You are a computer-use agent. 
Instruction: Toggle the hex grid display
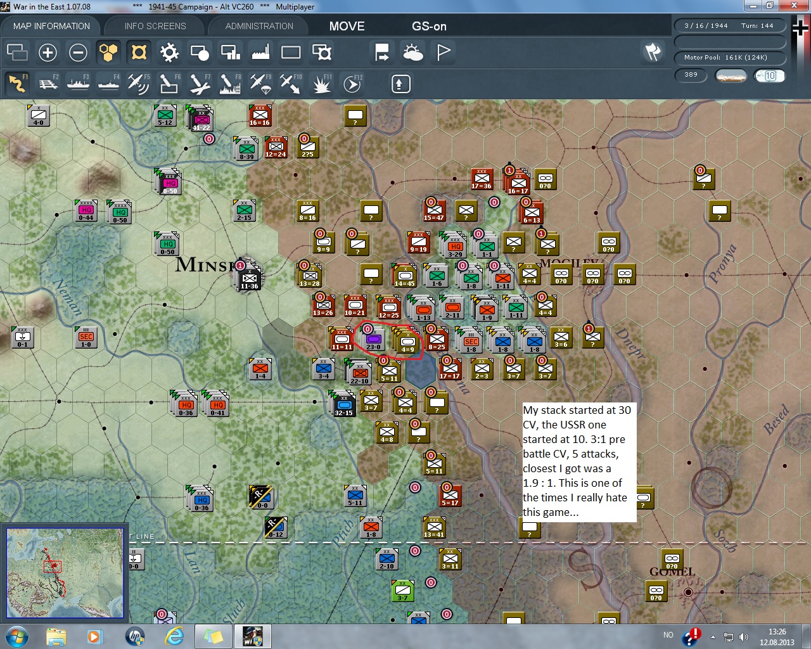click(x=108, y=52)
